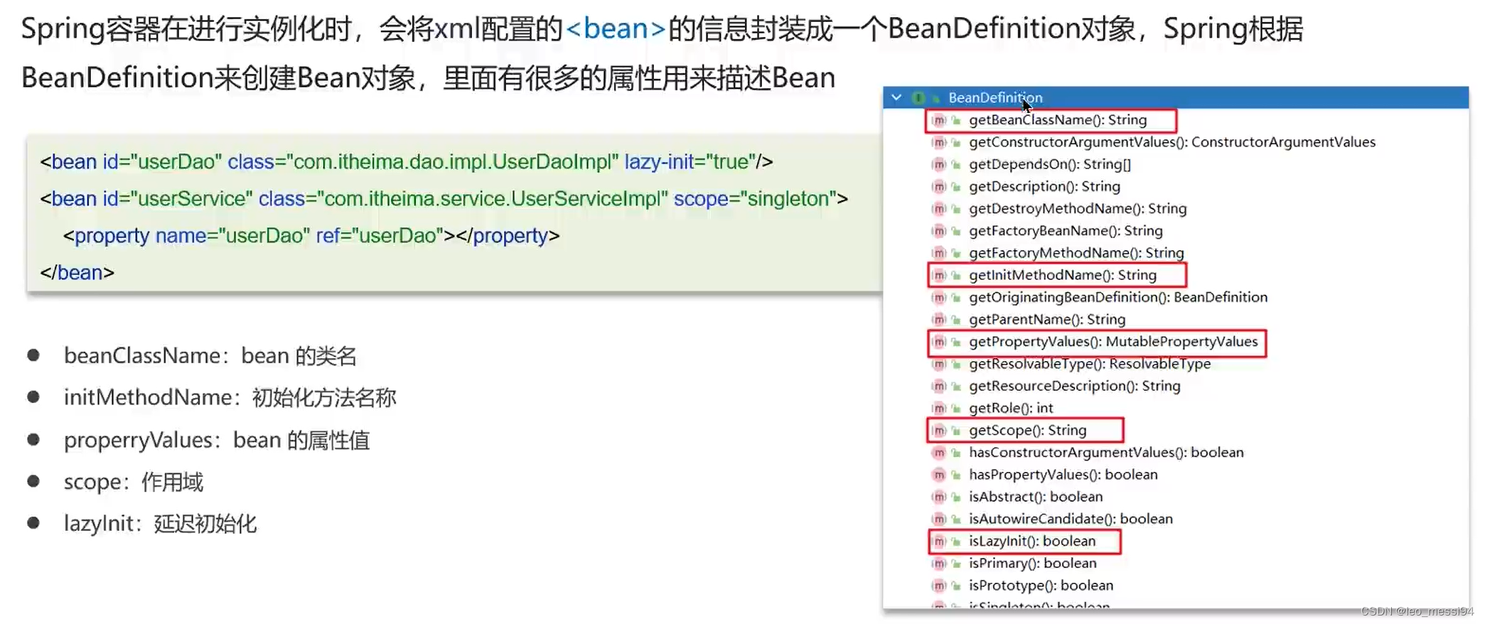Select the BeanDefinition header row
Screen dimensions: 1485x624
point(1176,97)
